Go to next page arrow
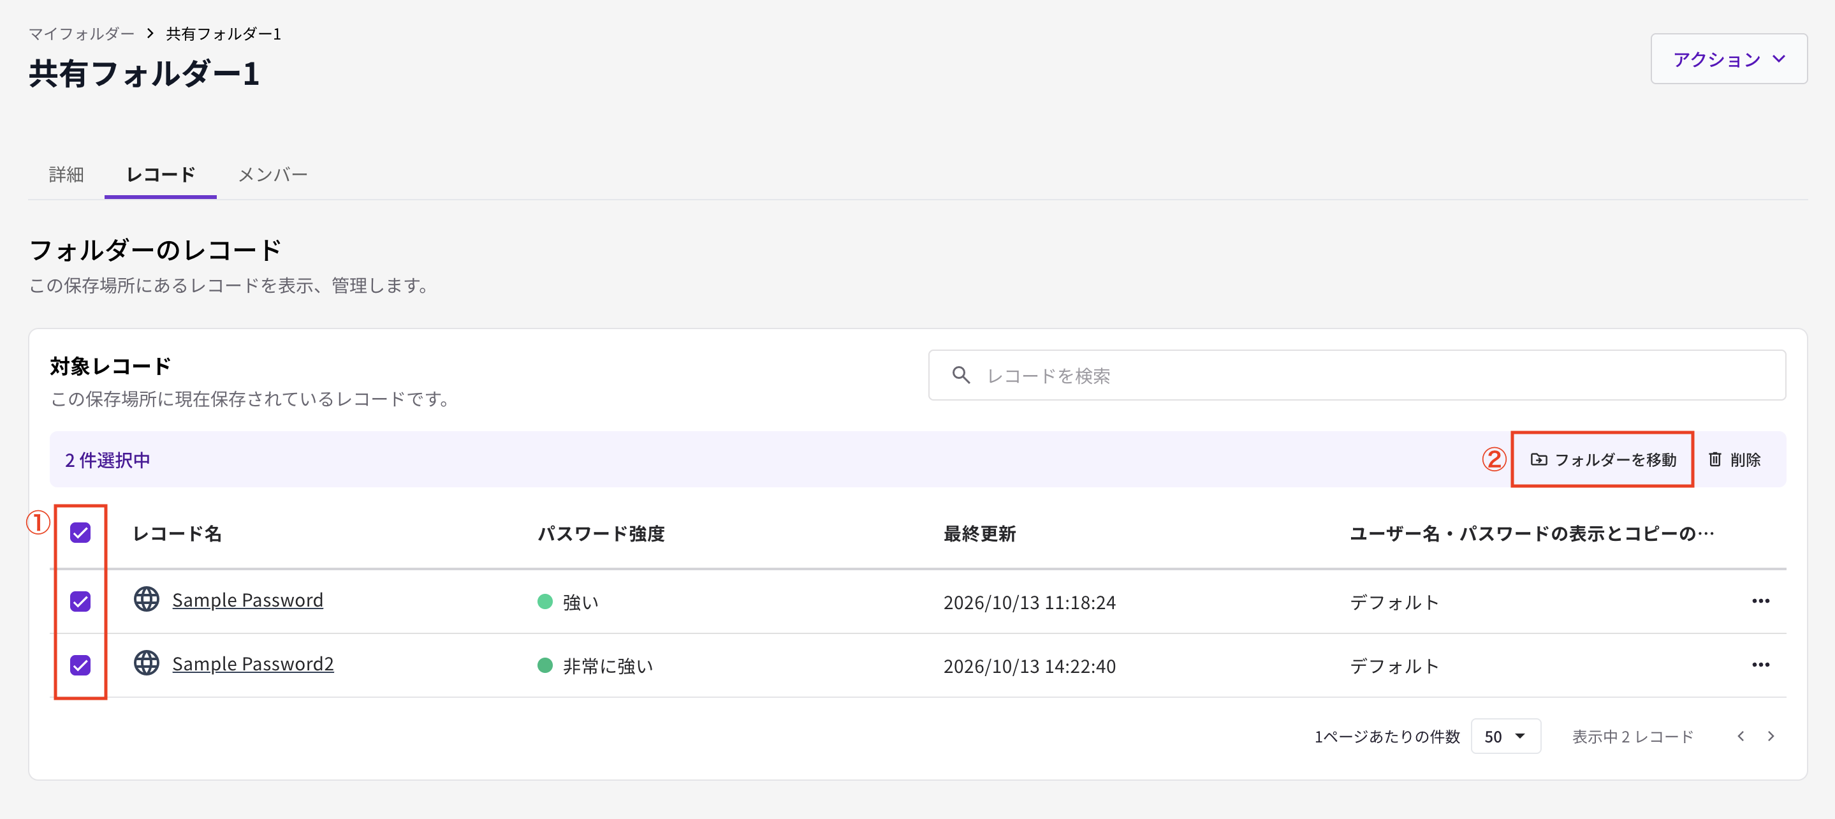Image resolution: width=1835 pixels, height=819 pixels. (x=1771, y=736)
